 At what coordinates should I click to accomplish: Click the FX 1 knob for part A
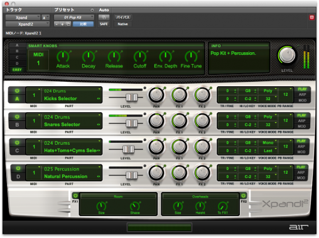pyautogui.click(x=179, y=95)
